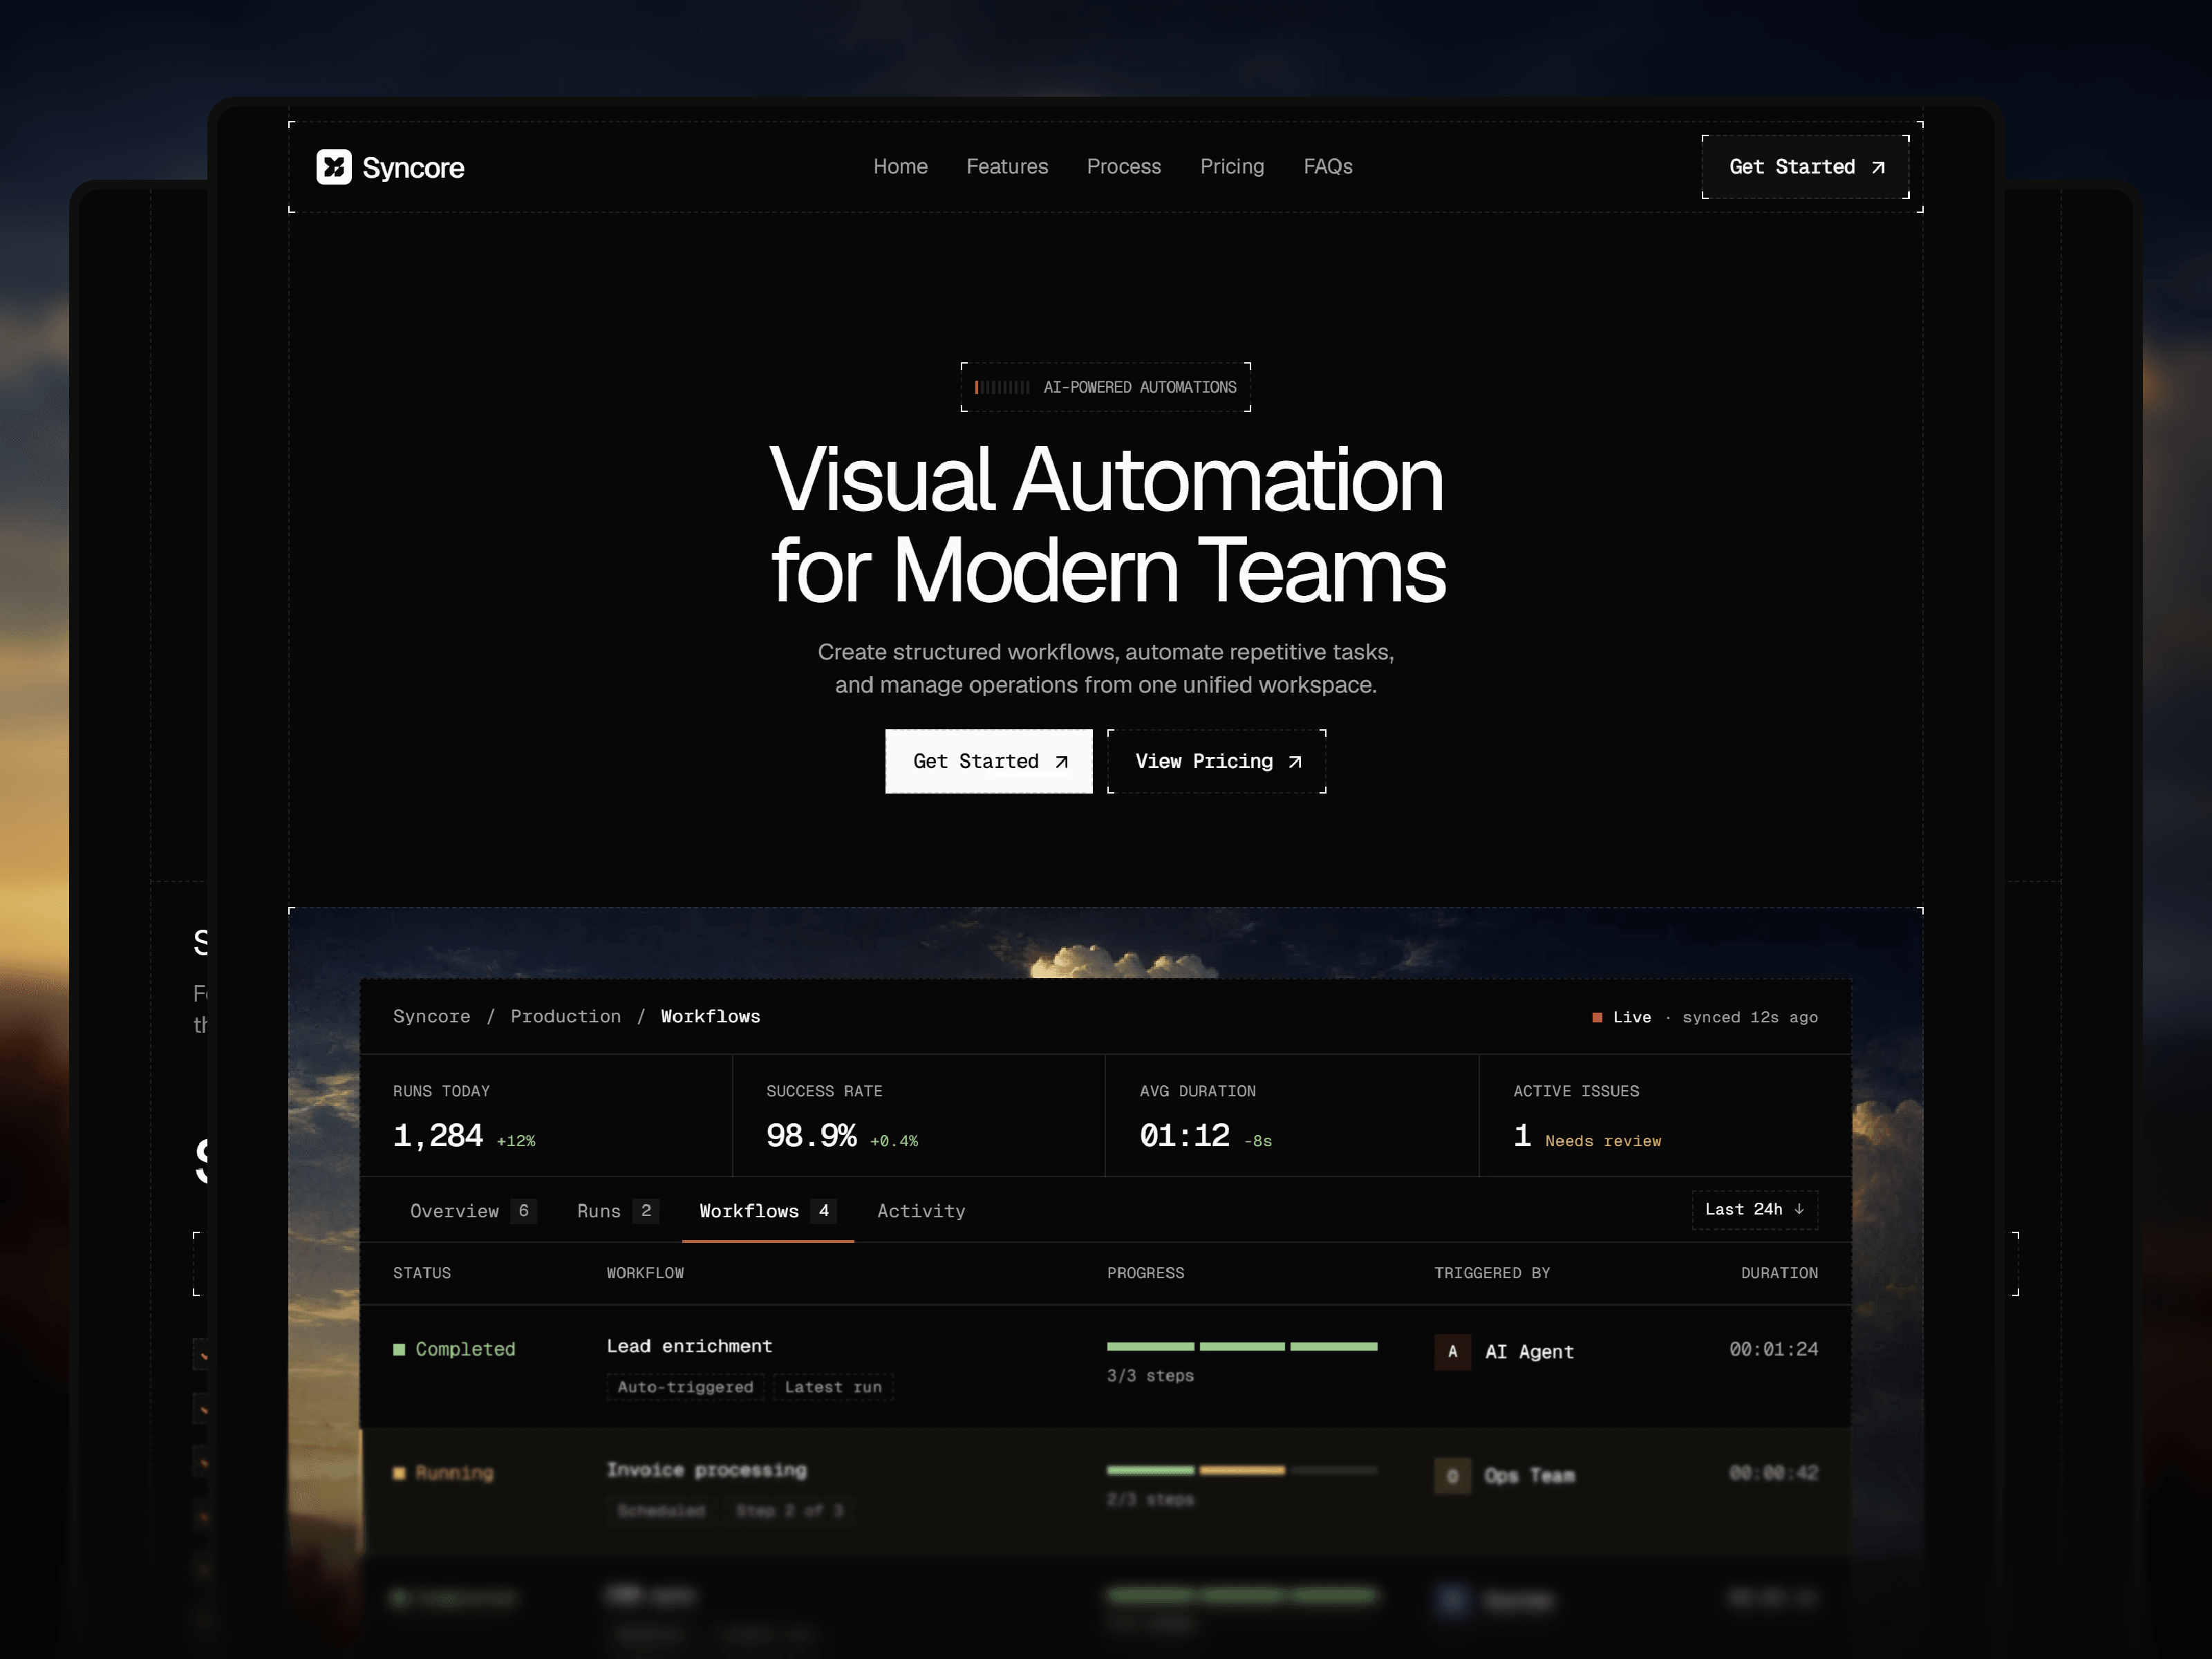Click the View Pricing button
Image resolution: width=2212 pixels, height=1659 pixels.
click(1217, 761)
